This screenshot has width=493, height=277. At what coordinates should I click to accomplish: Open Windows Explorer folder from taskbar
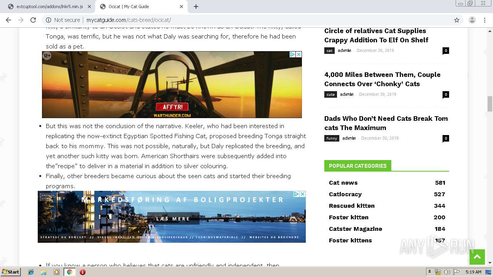(x=44, y=272)
